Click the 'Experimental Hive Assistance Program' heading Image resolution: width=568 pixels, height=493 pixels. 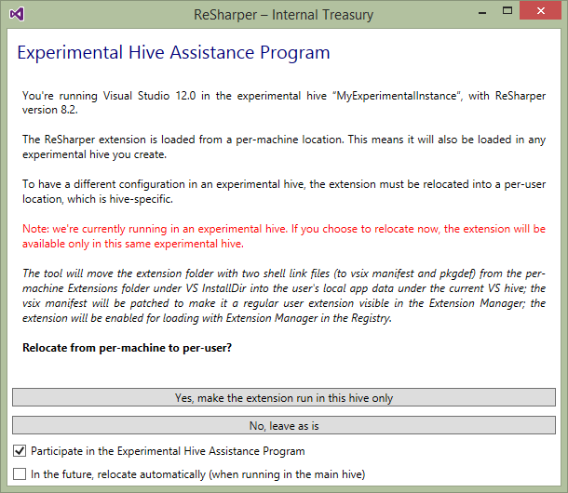click(x=173, y=52)
